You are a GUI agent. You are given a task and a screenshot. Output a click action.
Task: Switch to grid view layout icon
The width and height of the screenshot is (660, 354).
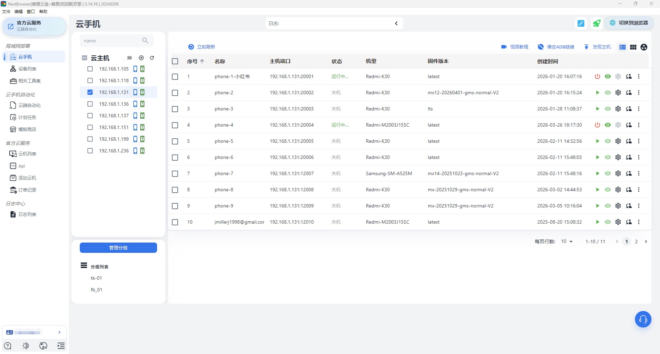coord(633,47)
